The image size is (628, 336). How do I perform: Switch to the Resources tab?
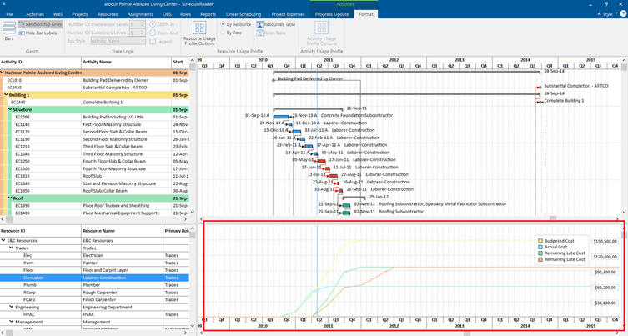(x=108, y=14)
